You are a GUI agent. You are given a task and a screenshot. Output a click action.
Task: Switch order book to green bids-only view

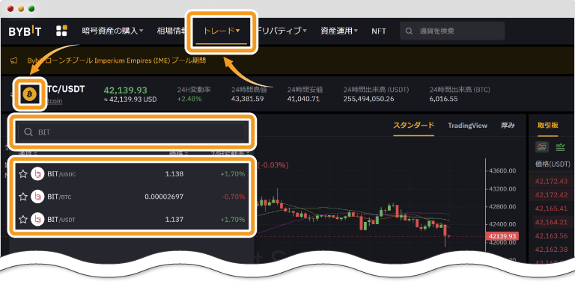pos(560,147)
